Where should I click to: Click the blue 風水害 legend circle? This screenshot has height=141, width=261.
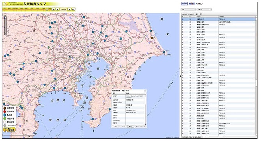(5, 115)
